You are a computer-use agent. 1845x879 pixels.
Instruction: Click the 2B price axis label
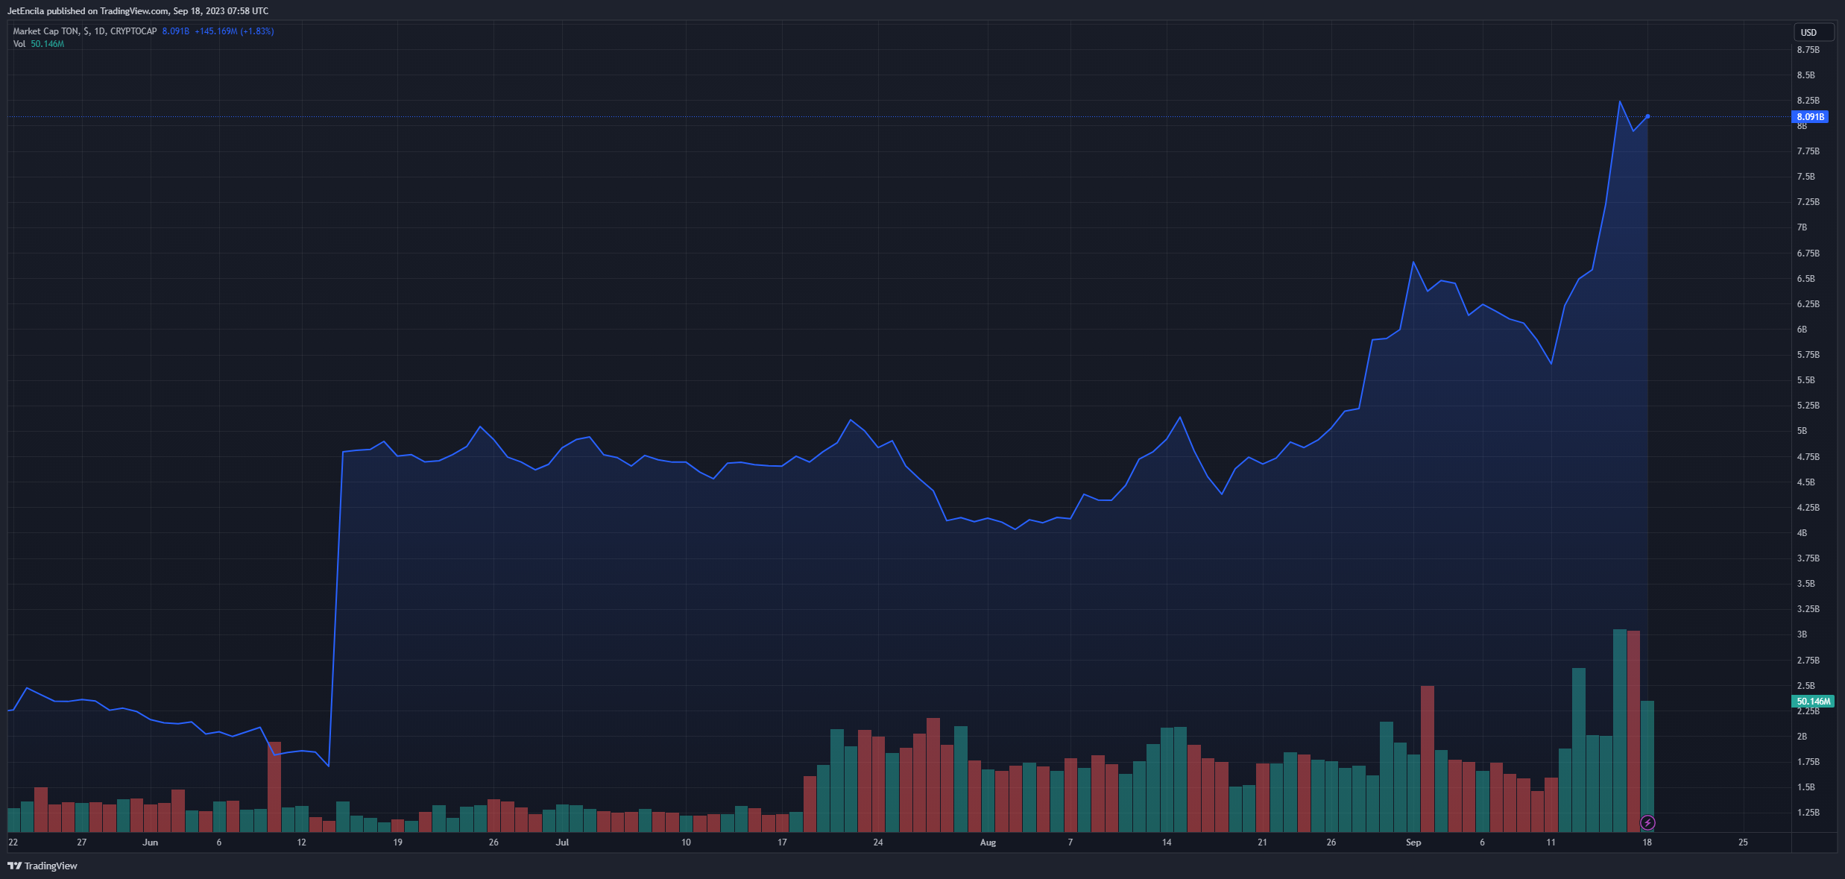coord(1803,737)
